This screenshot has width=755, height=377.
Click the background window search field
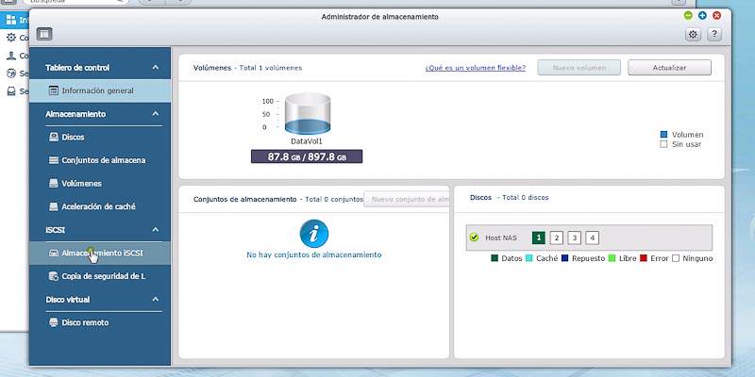(x=77, y=2)
